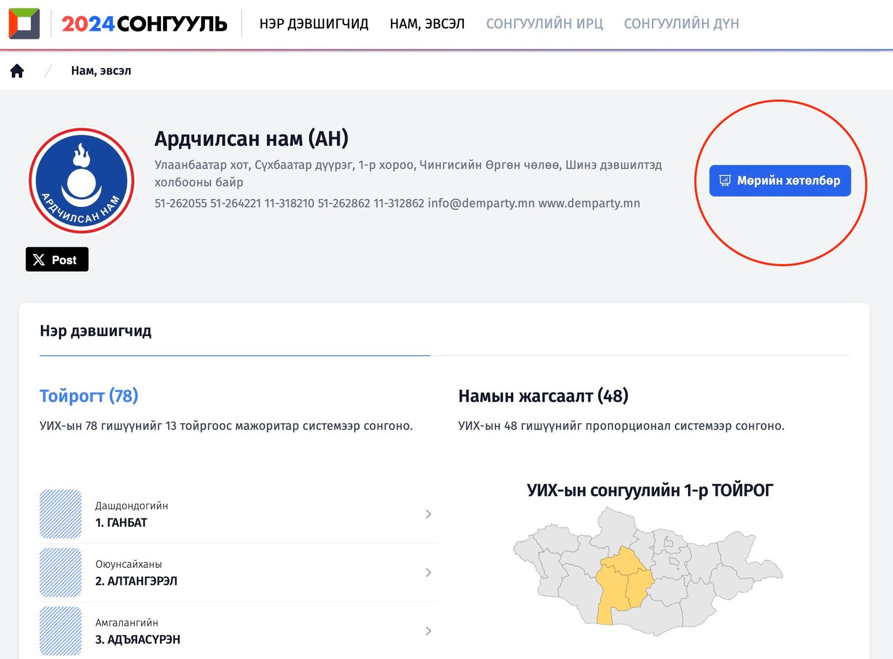
Task: Click the Нам, эвсэл breadcrumb label
Action: coord(101,70)
